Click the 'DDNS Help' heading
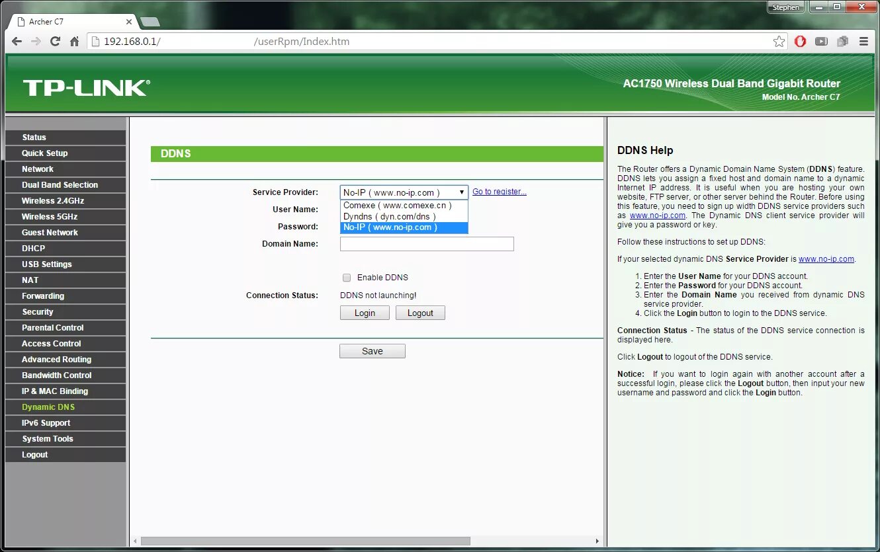Viewport: 880px width, 552px height. pyautogui.click(x=645, y=150)
